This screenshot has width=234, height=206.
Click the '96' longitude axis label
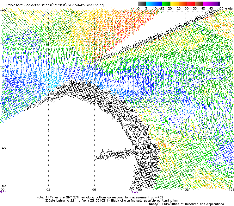pyautogui.click(x=94, y=190)
